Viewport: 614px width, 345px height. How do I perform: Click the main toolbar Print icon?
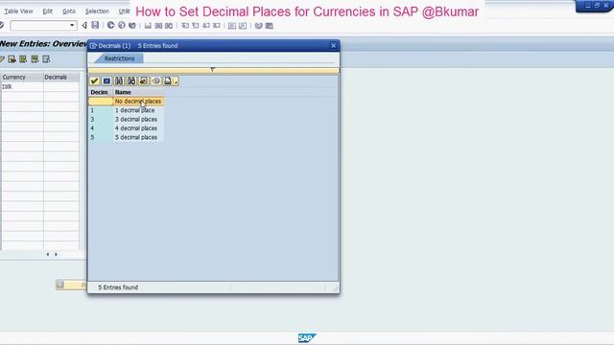tap(148, 26)
